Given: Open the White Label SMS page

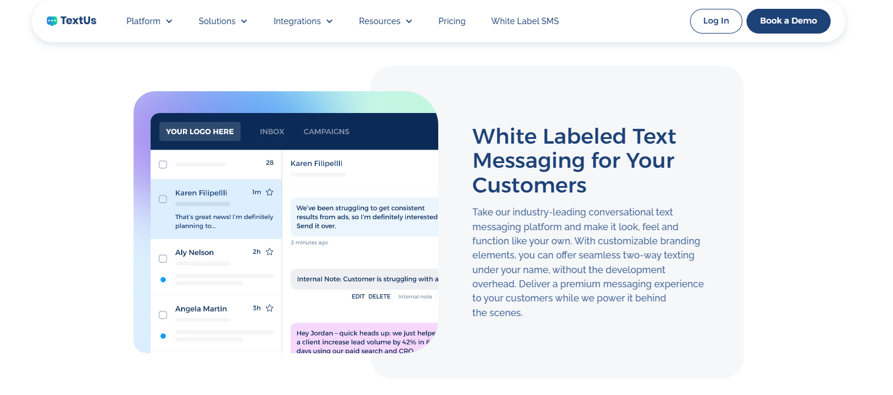Looking at the screenshot, I should pyautogui.click(x=525, y=21).
